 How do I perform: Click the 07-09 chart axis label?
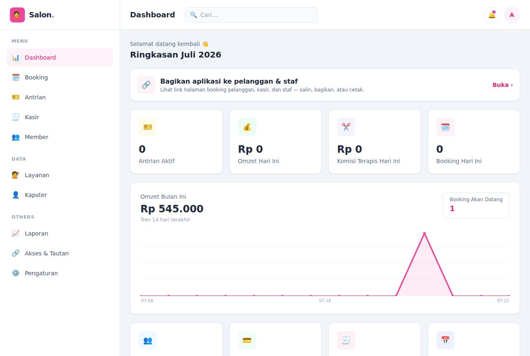tap(147, 301)
